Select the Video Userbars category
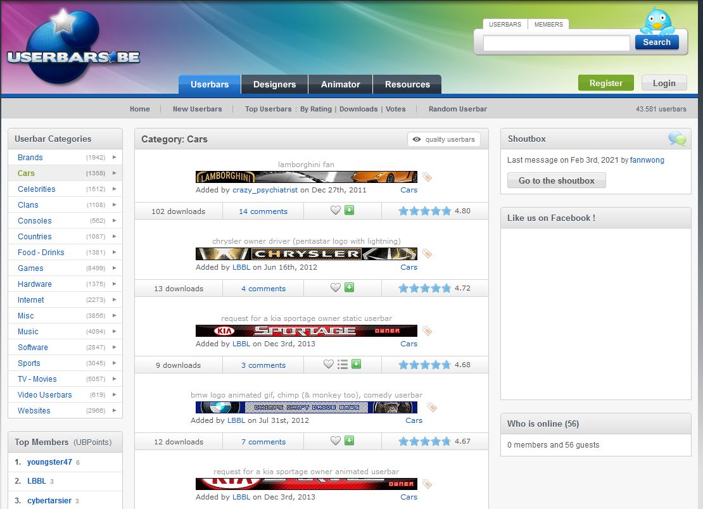 pyautogui.click(x=44, y=395)
